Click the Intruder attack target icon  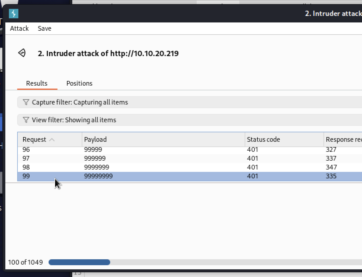tap(22, 53)
